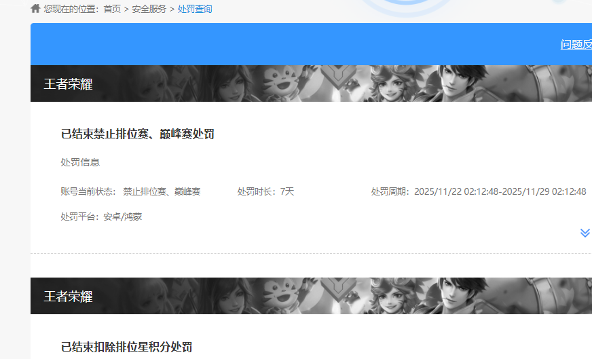Open the 问题反馈 link in blue bar
Screen dimensions: 592x359
[x=576, y=45]
